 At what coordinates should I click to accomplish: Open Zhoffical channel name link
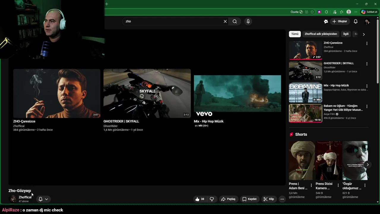tap(25, 197)
